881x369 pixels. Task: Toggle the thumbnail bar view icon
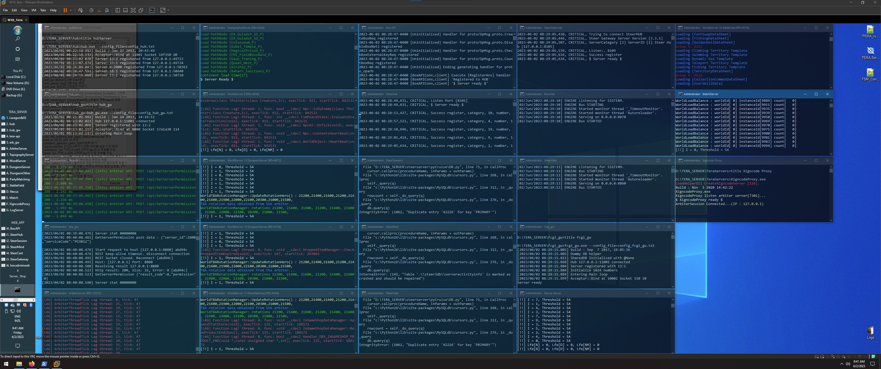tap(125, 10)
